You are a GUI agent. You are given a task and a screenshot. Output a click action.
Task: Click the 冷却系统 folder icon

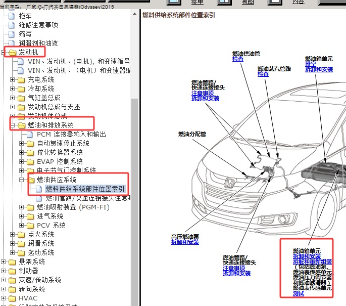[x=21, y=89]
